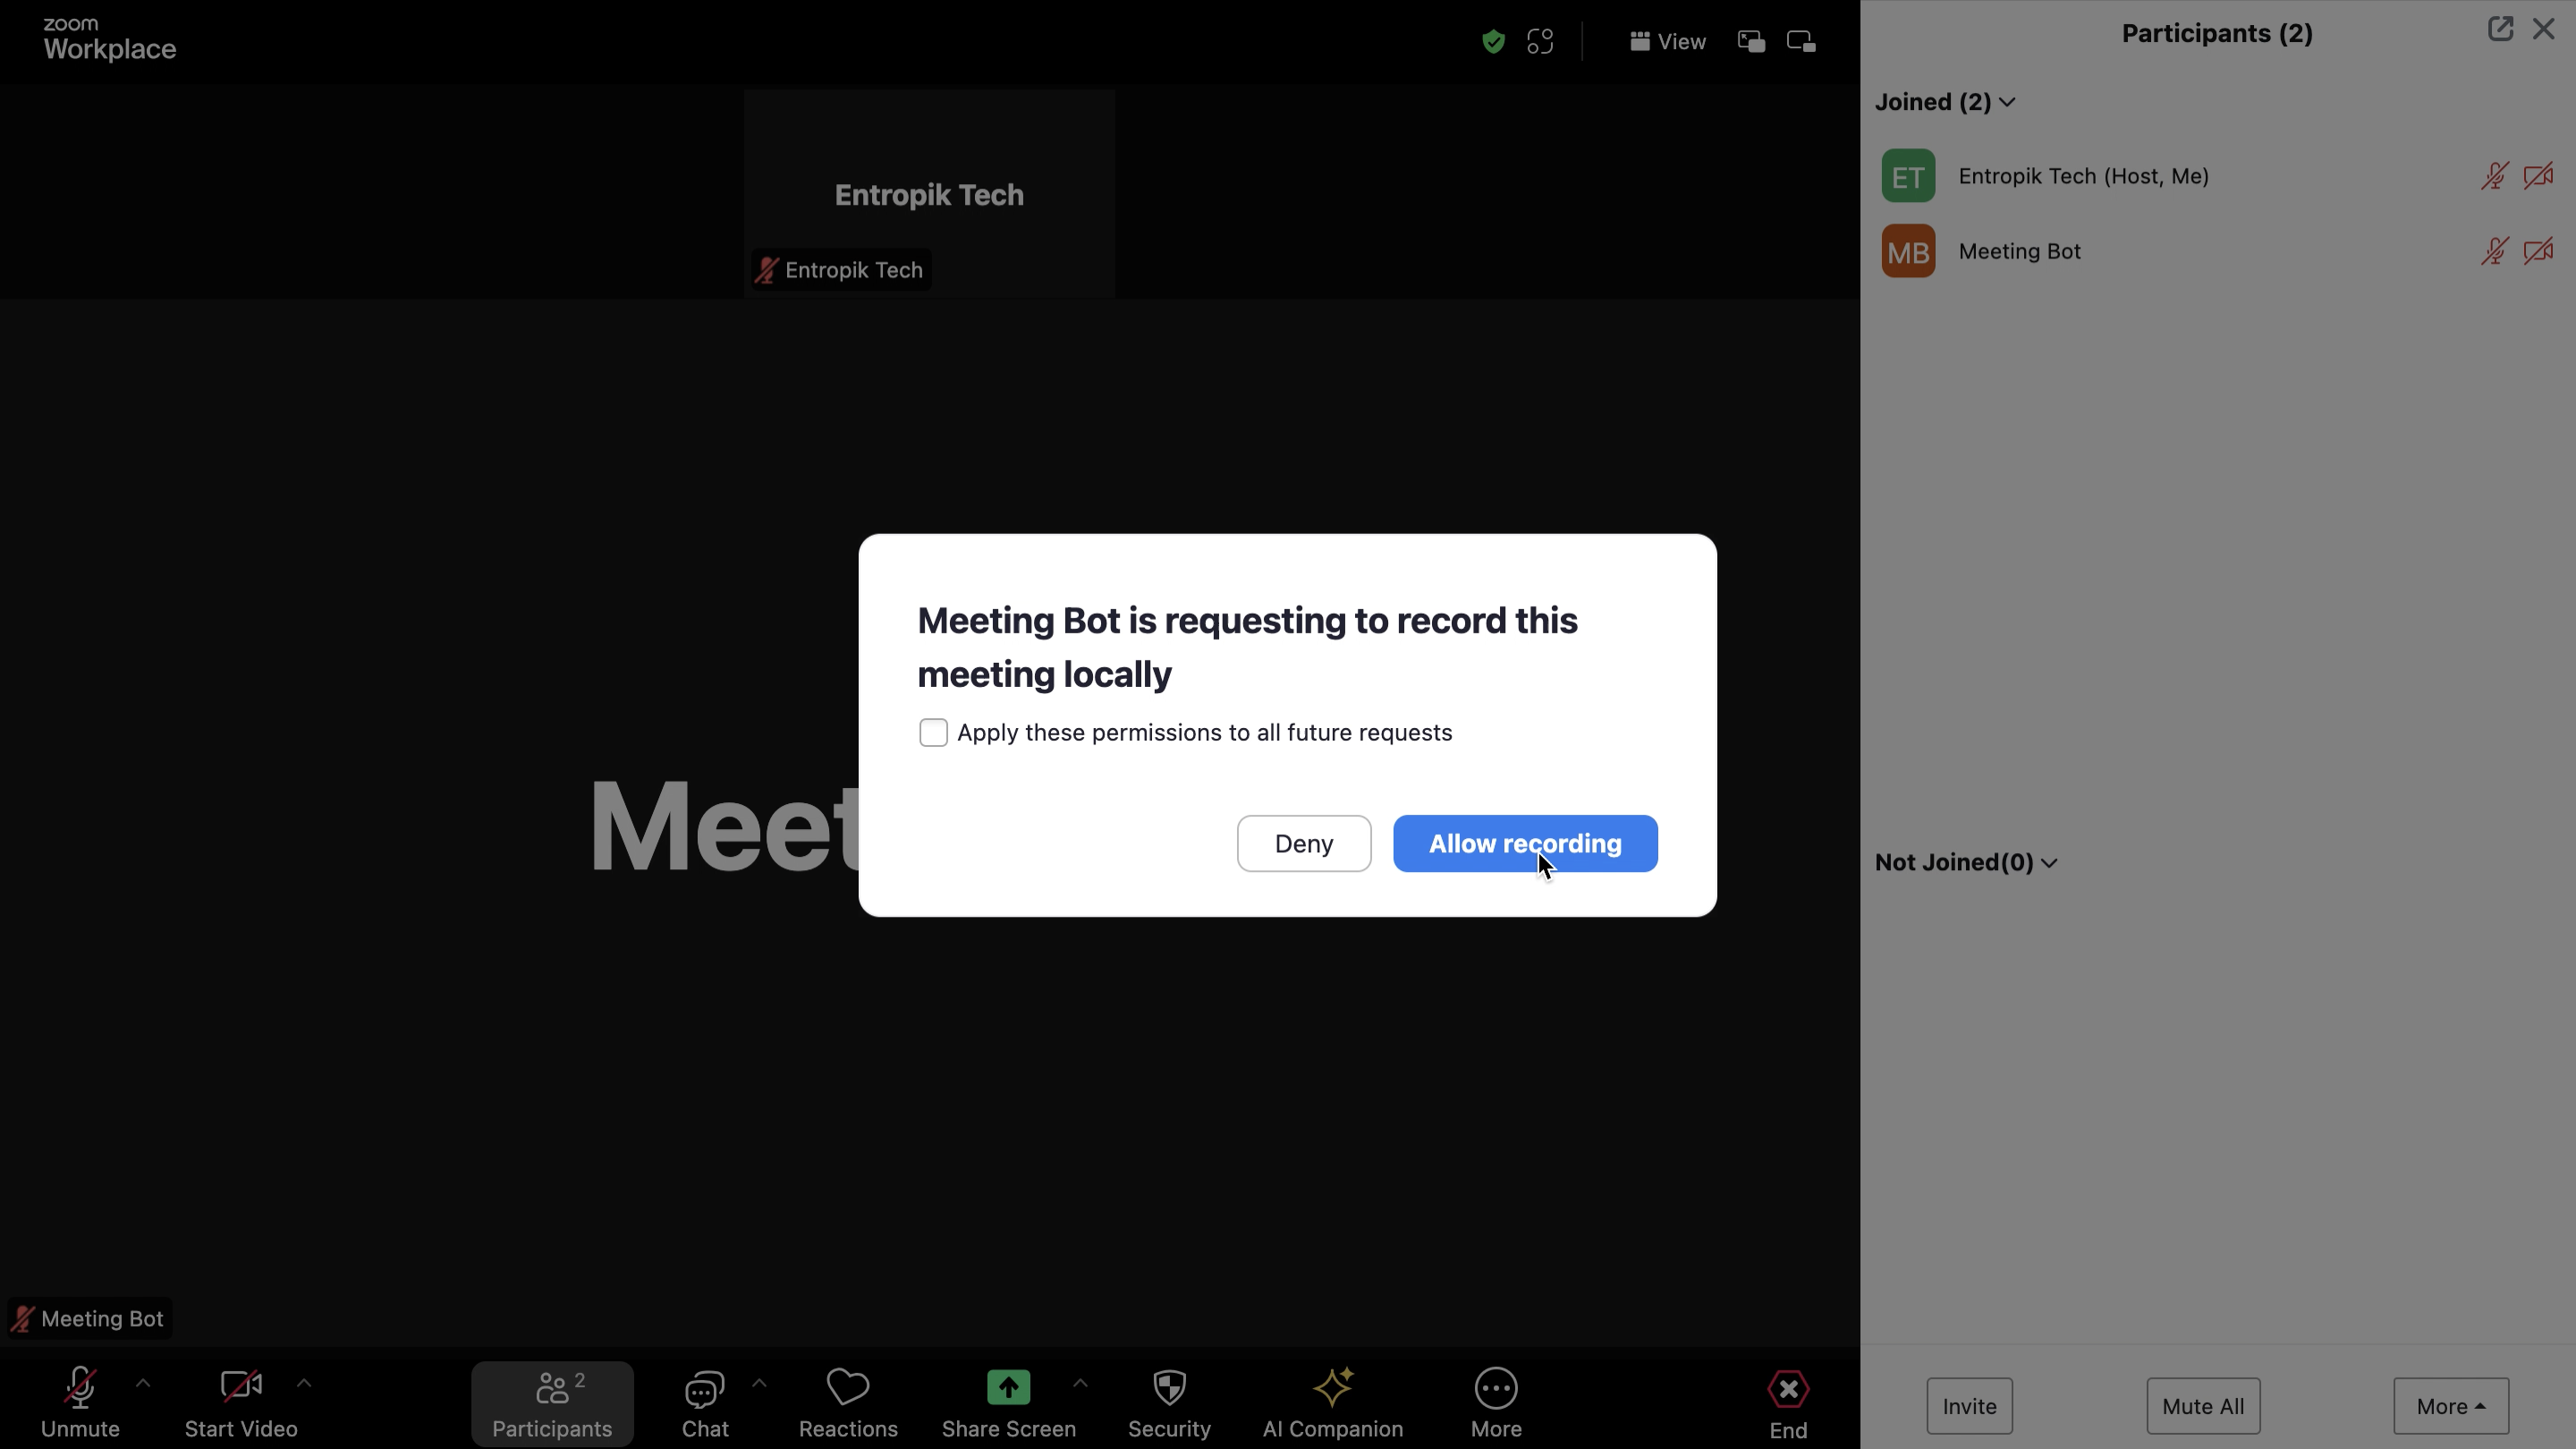
Task: Click Allow recording button
Action: tap(1525, 844)
